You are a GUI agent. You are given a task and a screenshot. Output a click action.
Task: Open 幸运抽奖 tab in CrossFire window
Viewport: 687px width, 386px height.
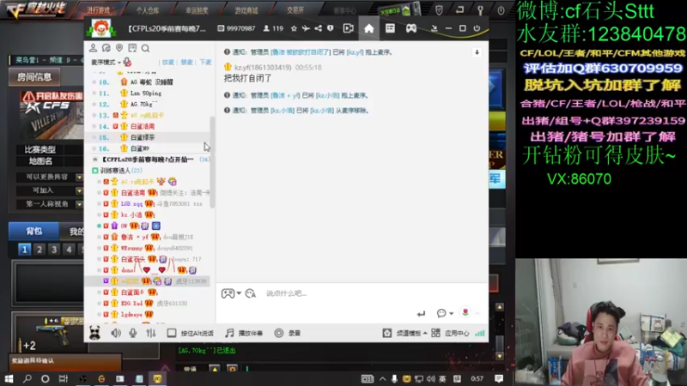(x=197, y=10)
